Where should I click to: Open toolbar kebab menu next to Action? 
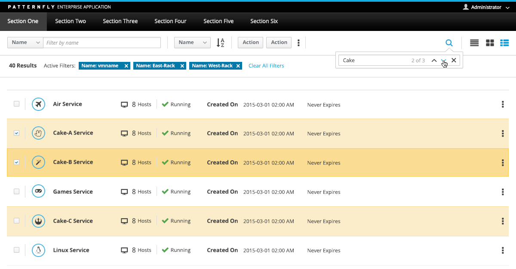299,43
